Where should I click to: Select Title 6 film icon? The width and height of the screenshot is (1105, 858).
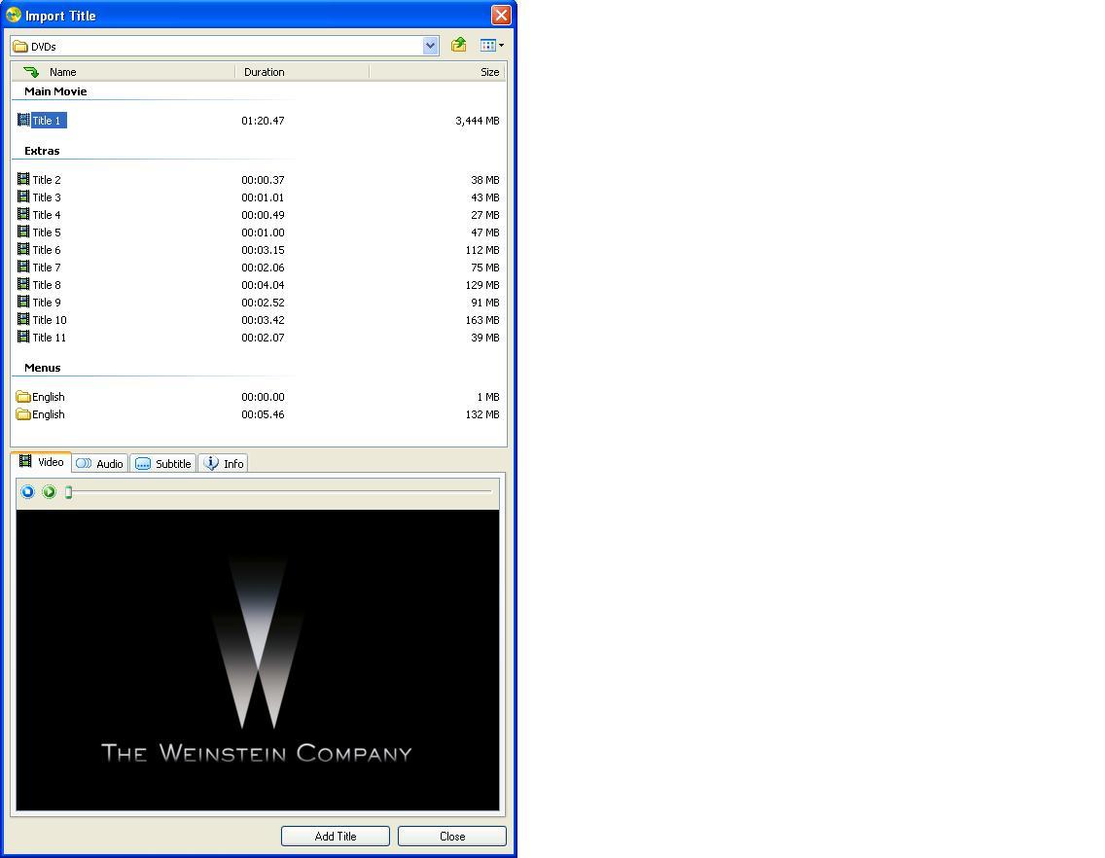tap(23, 250)
